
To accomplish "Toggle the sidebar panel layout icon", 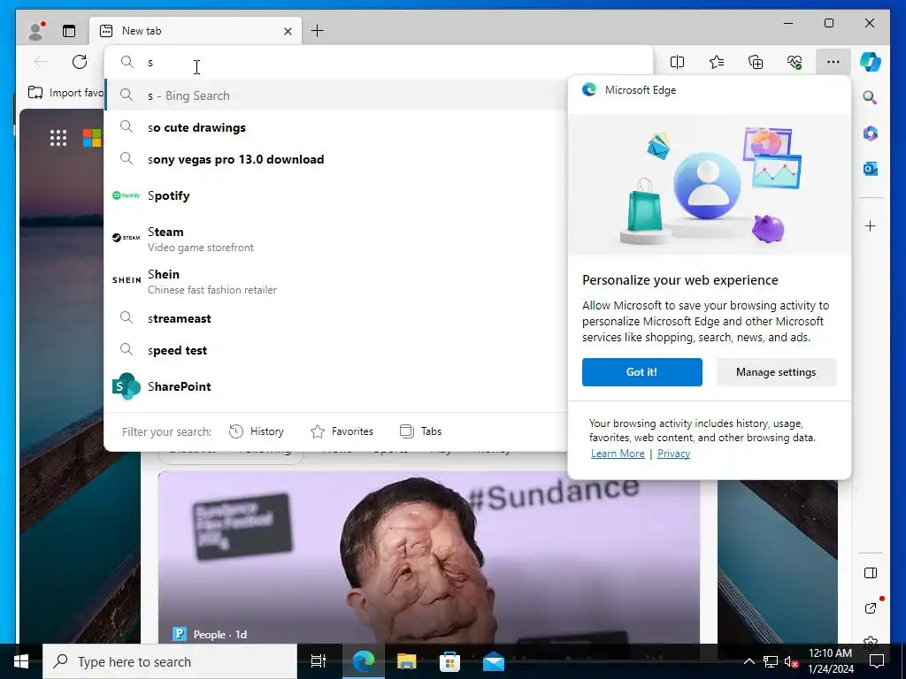I will tap(871, 573).
